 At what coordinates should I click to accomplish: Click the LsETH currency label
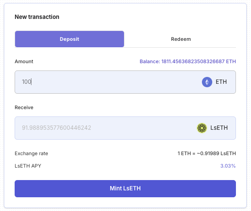tap(219, 128)
